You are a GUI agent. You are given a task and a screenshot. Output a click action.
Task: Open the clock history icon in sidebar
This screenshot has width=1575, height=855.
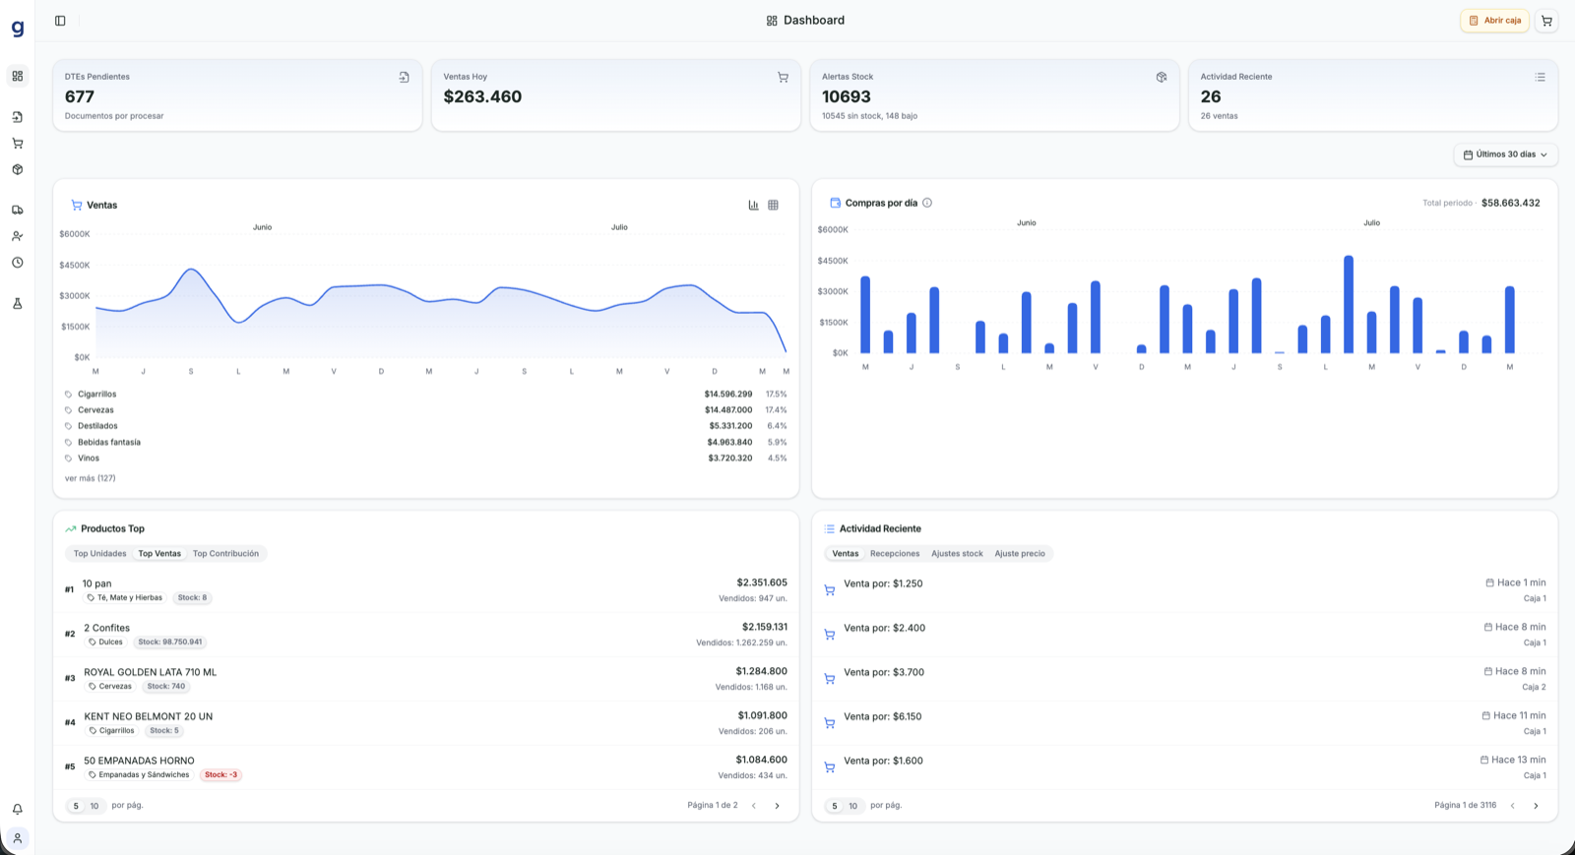point(18,263)
